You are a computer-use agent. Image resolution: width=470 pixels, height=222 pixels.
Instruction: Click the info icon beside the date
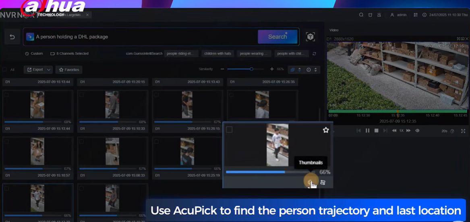[424, 14]
